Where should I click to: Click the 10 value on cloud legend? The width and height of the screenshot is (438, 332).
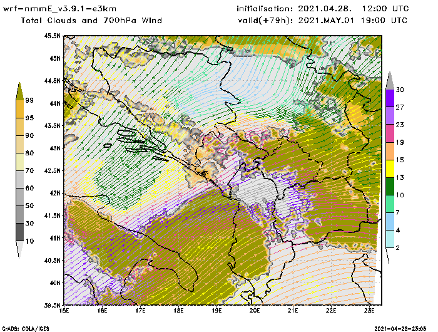coord(29,241)
